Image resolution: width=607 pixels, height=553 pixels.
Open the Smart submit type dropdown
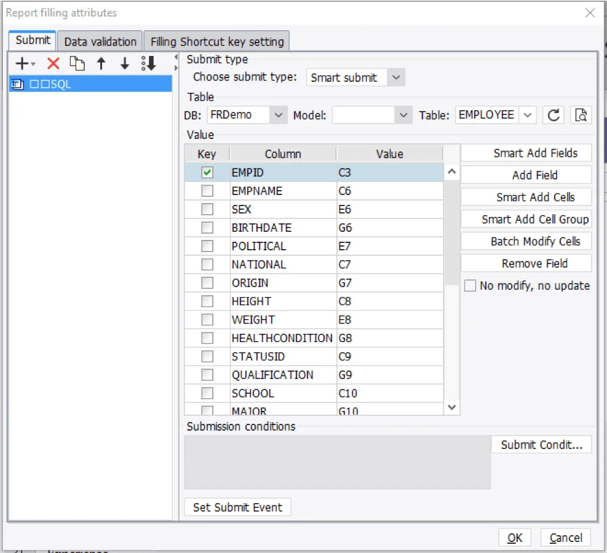click(396, 78)
